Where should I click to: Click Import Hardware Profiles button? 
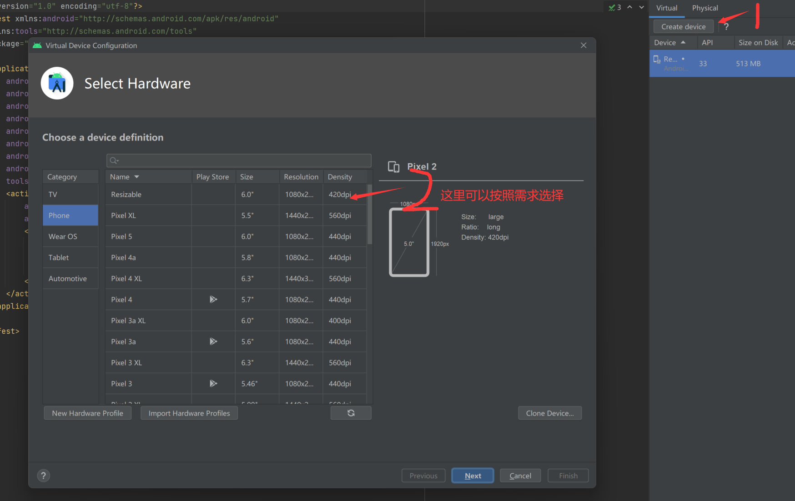(x=189, y=413)
